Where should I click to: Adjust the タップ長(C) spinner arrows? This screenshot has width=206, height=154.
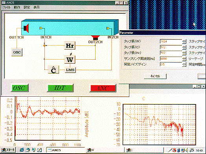pos(184,47)
